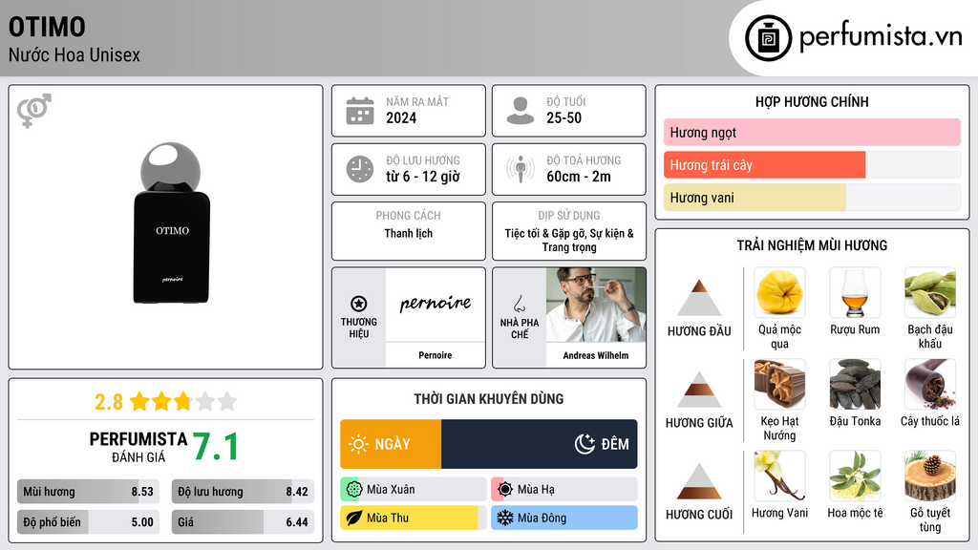Click the Mùa Đông season bar
The height and width of the screenshot is (550, 978).
(x=564, y=518)
